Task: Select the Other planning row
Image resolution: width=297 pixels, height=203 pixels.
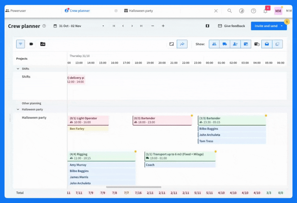Action: (31, 103)
